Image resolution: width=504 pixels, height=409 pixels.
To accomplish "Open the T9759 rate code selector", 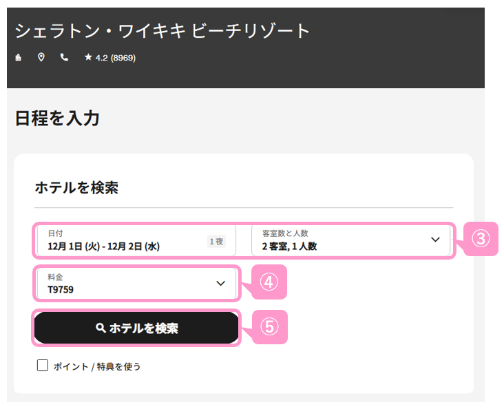I will 137,283.
